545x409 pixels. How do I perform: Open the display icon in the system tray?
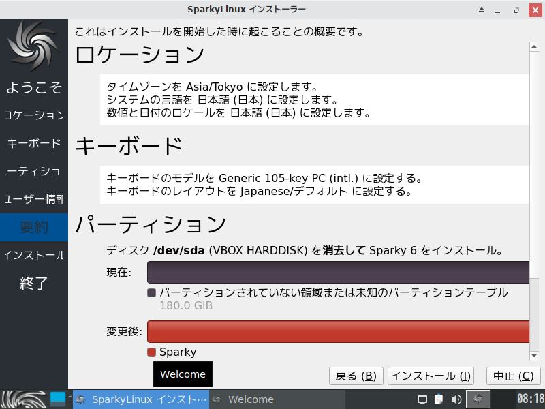422,399
